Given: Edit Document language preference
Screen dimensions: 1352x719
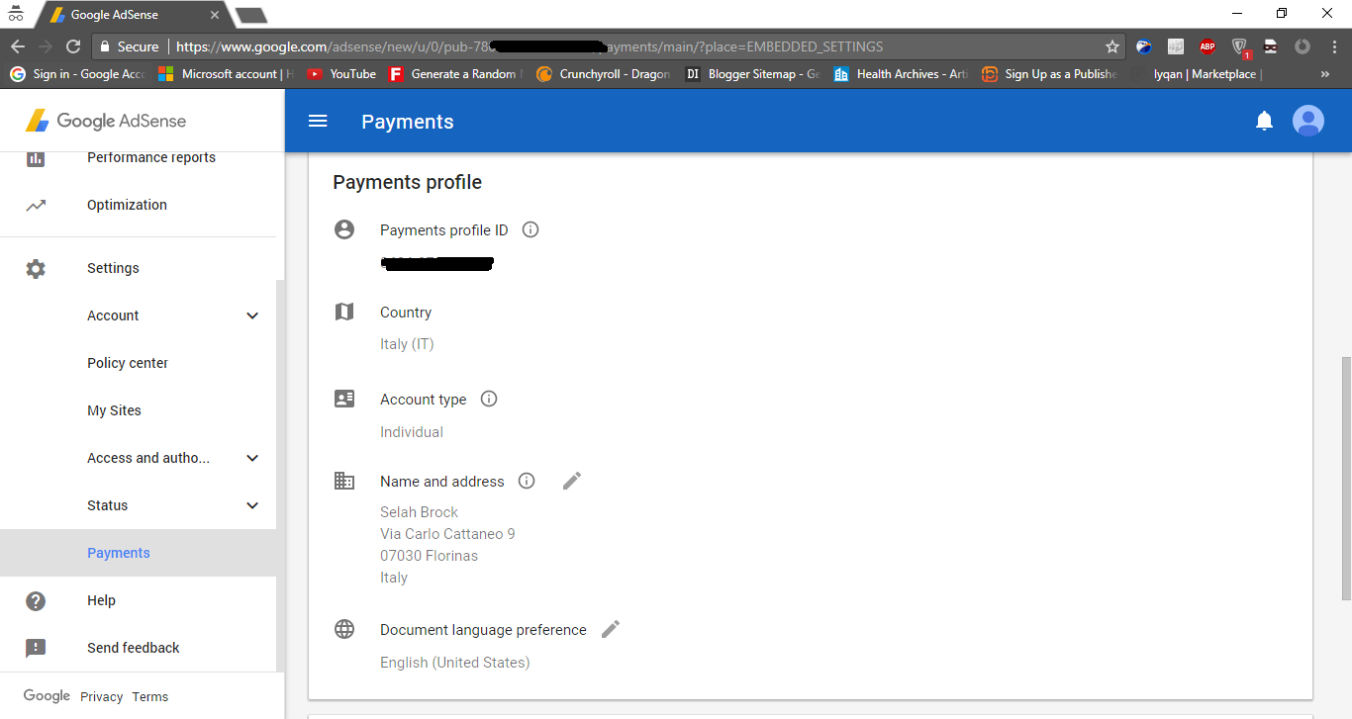Looking at the screenshot, I should pos(611,629).
